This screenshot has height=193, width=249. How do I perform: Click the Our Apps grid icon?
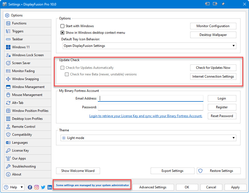tap(8, 158)
